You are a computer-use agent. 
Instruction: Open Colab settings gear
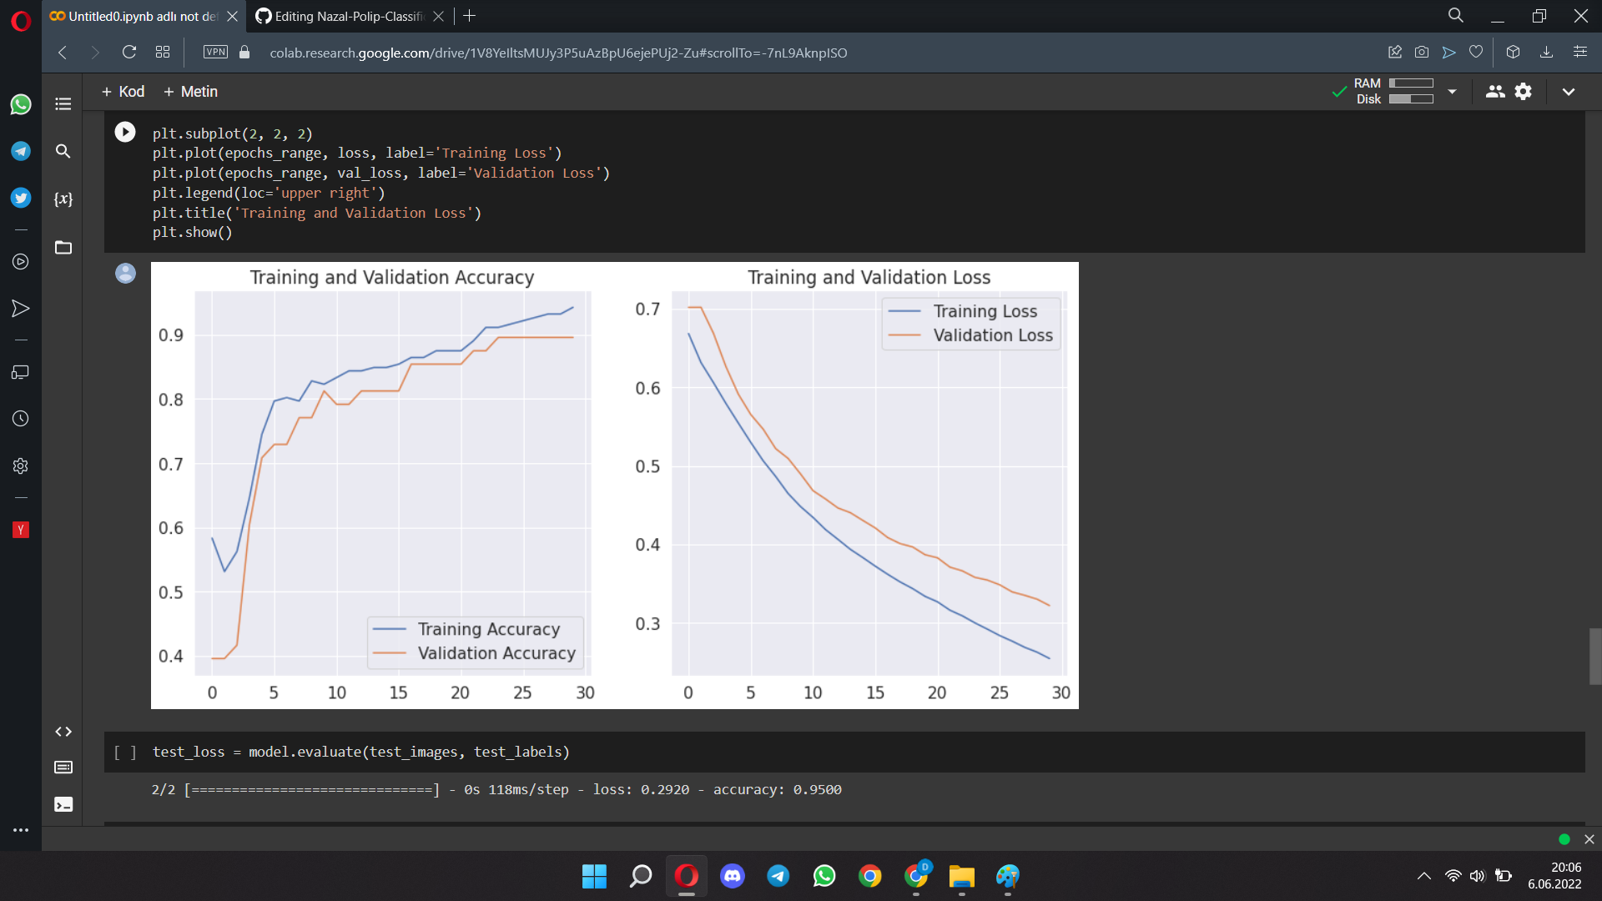tap(1524, 92)
